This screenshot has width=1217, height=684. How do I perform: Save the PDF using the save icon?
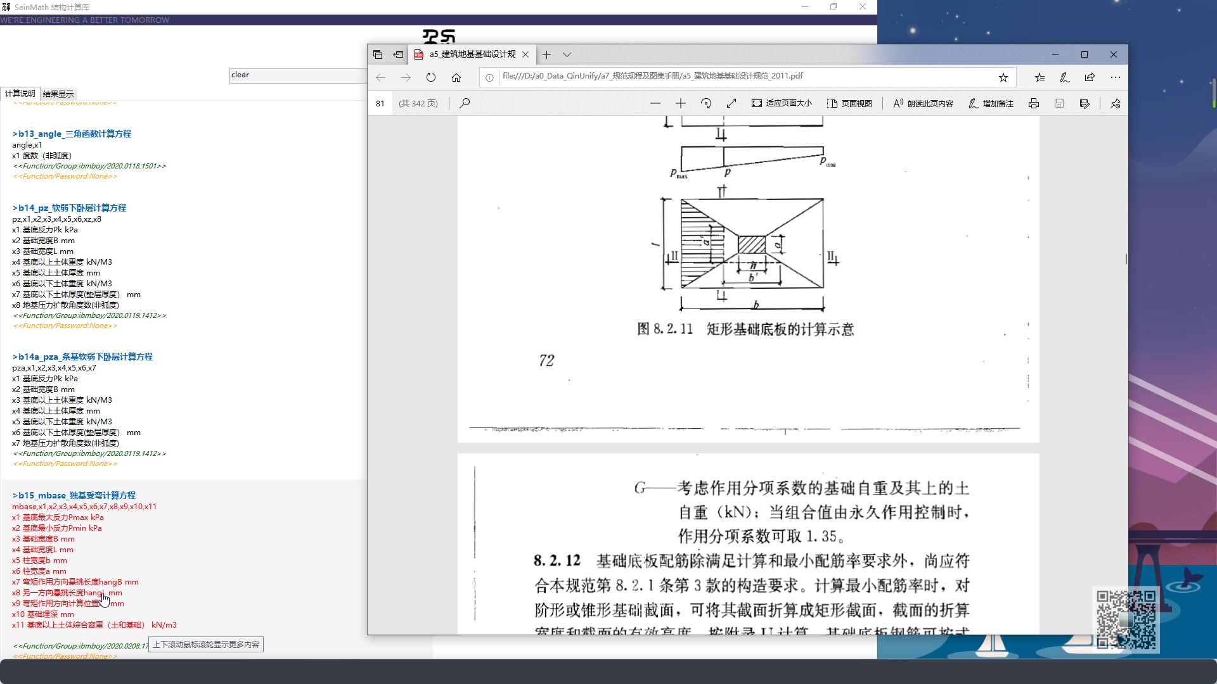pos(1059,103)
